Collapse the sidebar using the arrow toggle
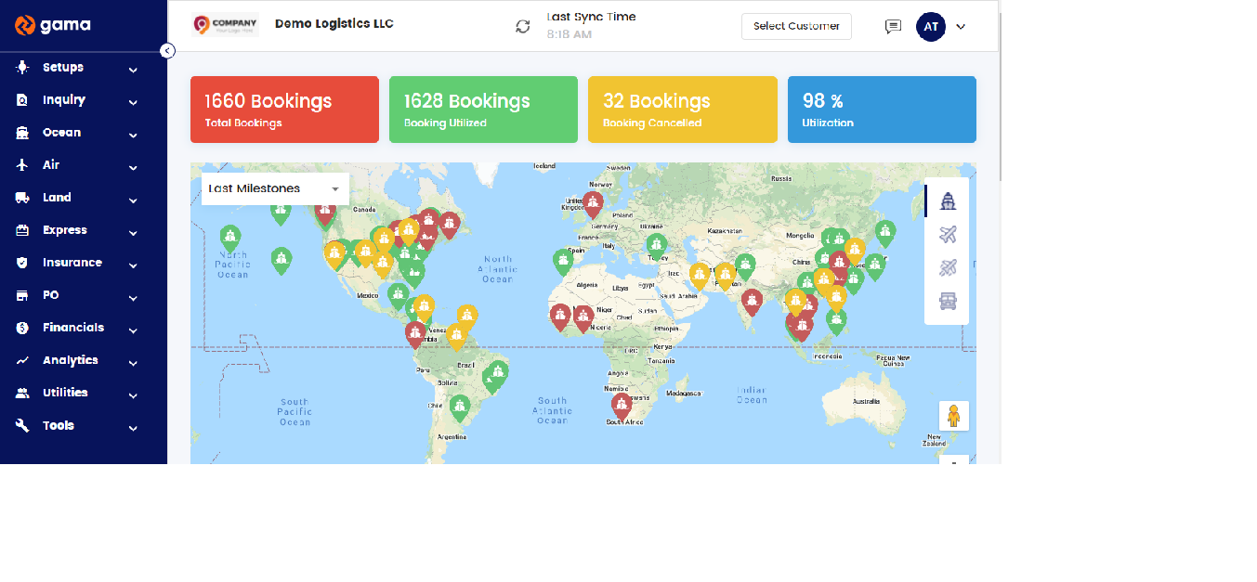This screenshot has width=1257, height=582. [x=167, y=50]
